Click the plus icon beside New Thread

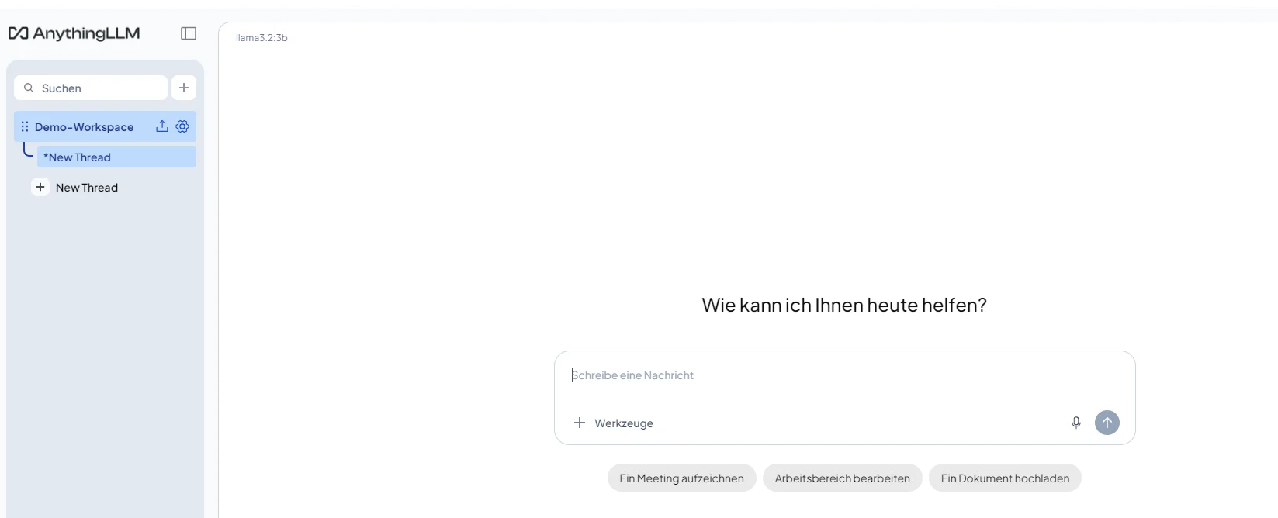40,187
